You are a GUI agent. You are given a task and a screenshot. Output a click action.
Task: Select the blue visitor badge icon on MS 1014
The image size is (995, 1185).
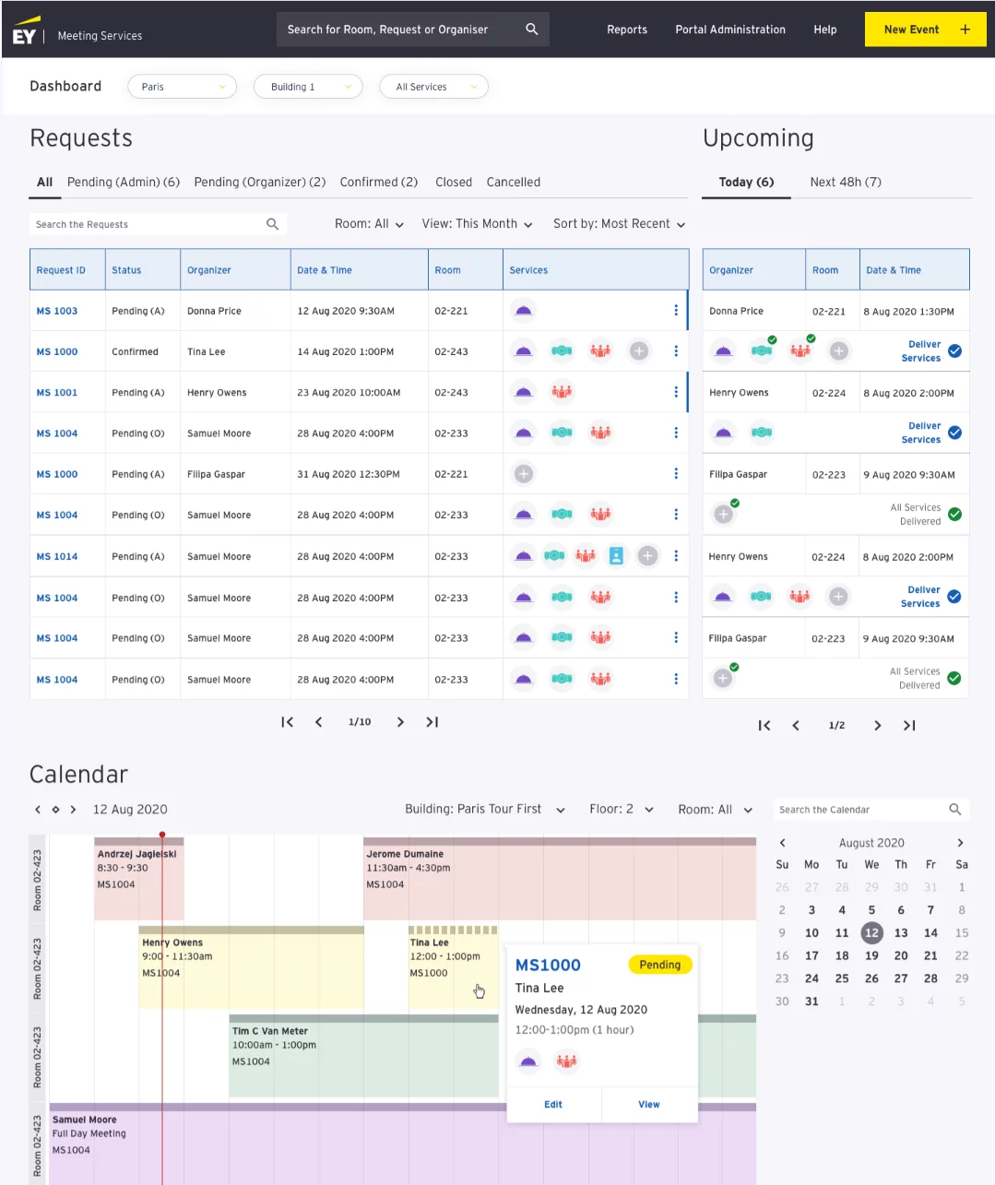coord(616,556)
